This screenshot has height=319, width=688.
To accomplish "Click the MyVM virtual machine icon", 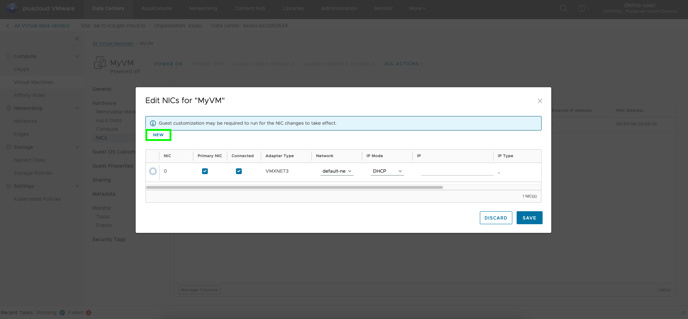I will coord(100,63).
